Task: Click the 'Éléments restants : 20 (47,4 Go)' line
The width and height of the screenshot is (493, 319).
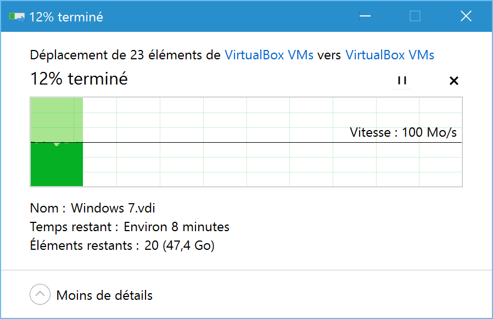Action: (122, 245)
